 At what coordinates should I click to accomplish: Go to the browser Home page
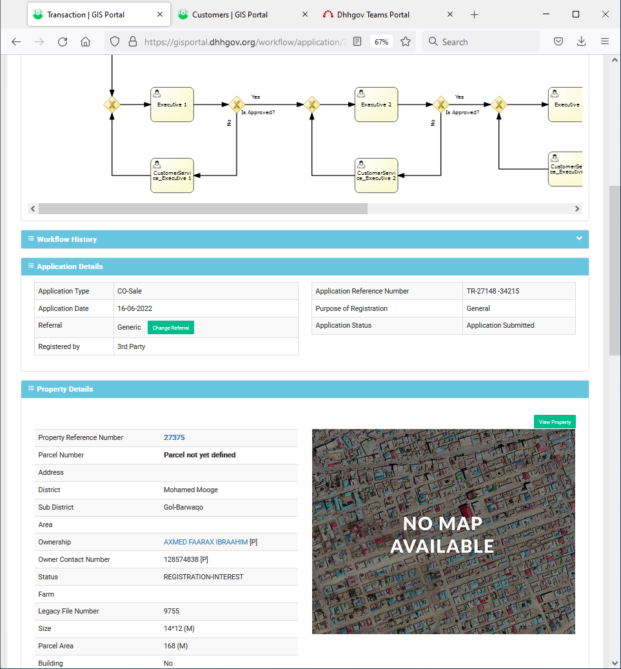(x=85, y=41)
